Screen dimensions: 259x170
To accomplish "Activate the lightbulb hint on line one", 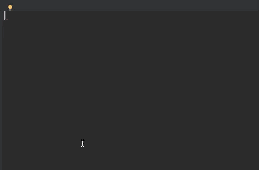I will (x=10, y=8).
